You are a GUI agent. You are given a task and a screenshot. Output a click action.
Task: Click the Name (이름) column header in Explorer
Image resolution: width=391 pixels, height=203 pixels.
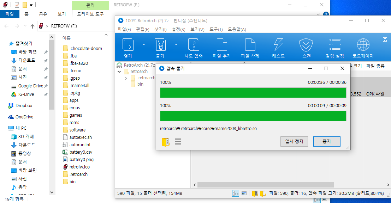coord(66,38)
